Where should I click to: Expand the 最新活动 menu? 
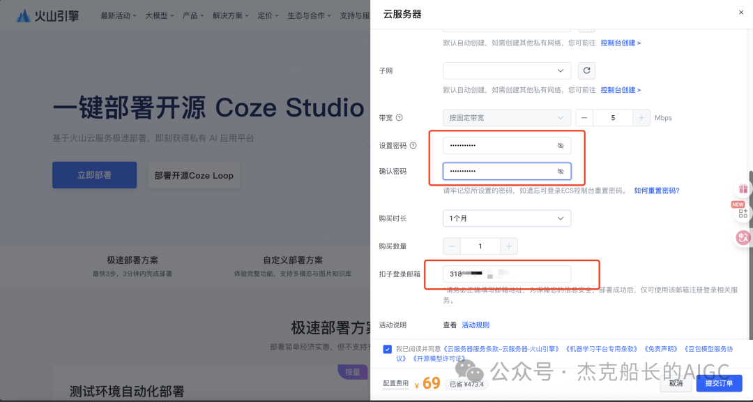pos(119,16)
